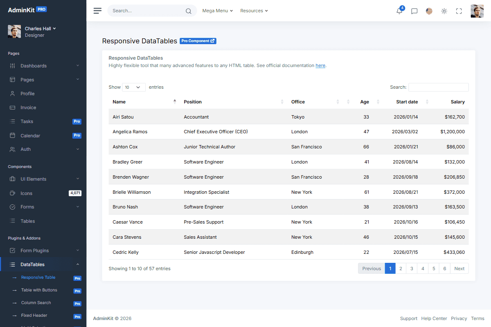
Task: Click the AdminKit PRO logo
Action: 27,10
